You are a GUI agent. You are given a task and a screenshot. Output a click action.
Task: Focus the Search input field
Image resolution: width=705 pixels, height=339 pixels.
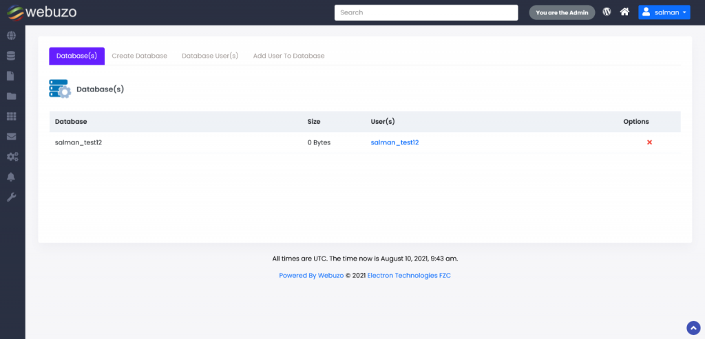(x=425, y=12)
